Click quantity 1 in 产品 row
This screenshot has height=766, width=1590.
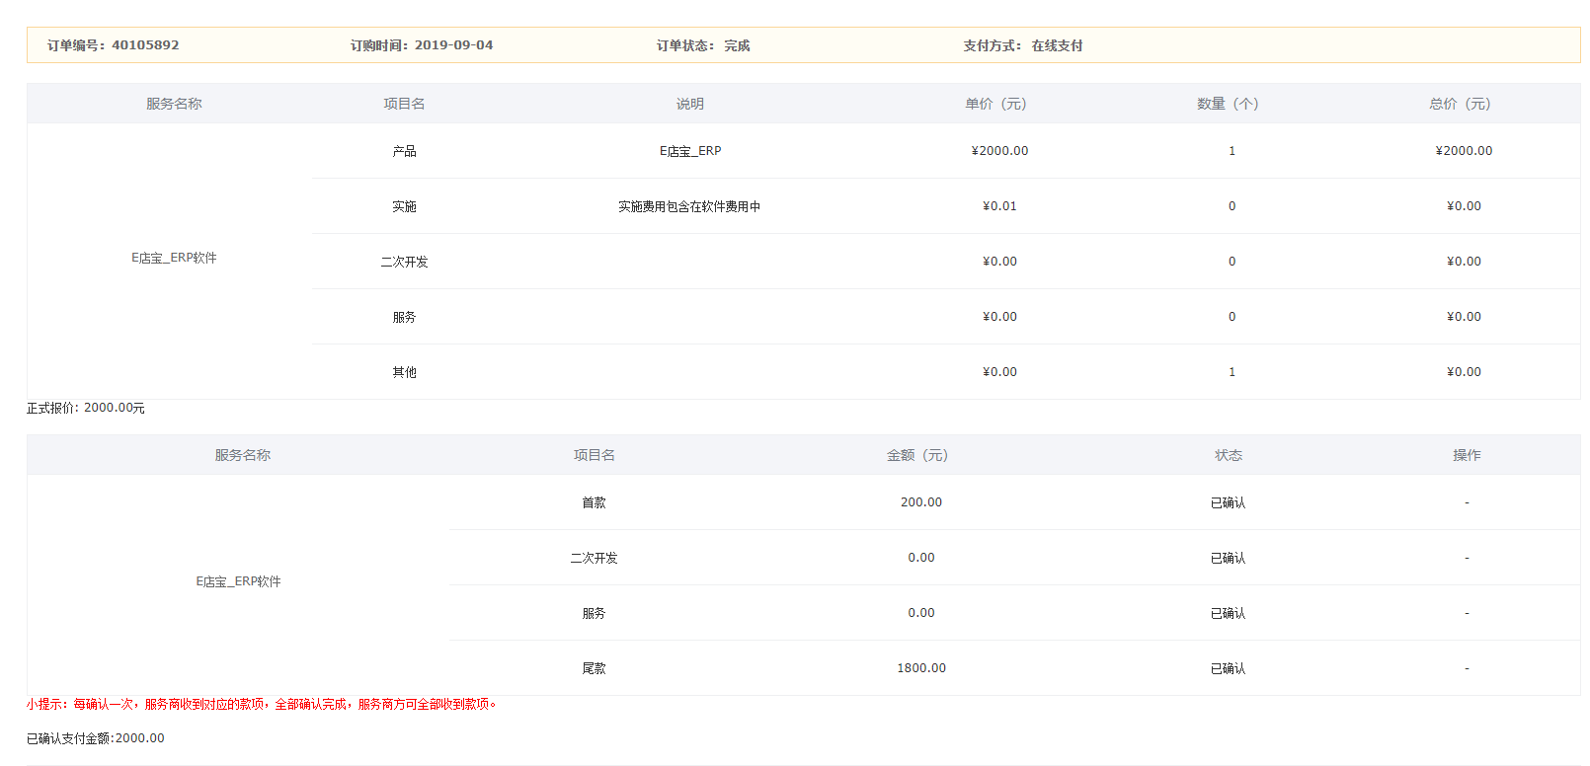click(1232, 151)
